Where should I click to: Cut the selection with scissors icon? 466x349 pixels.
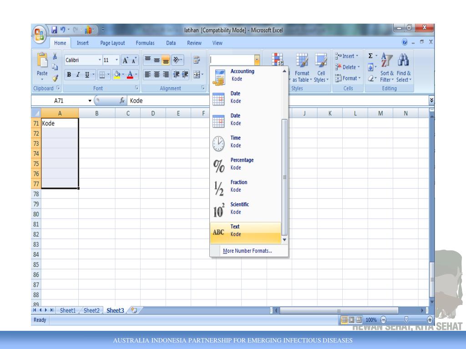click(55, 56)
